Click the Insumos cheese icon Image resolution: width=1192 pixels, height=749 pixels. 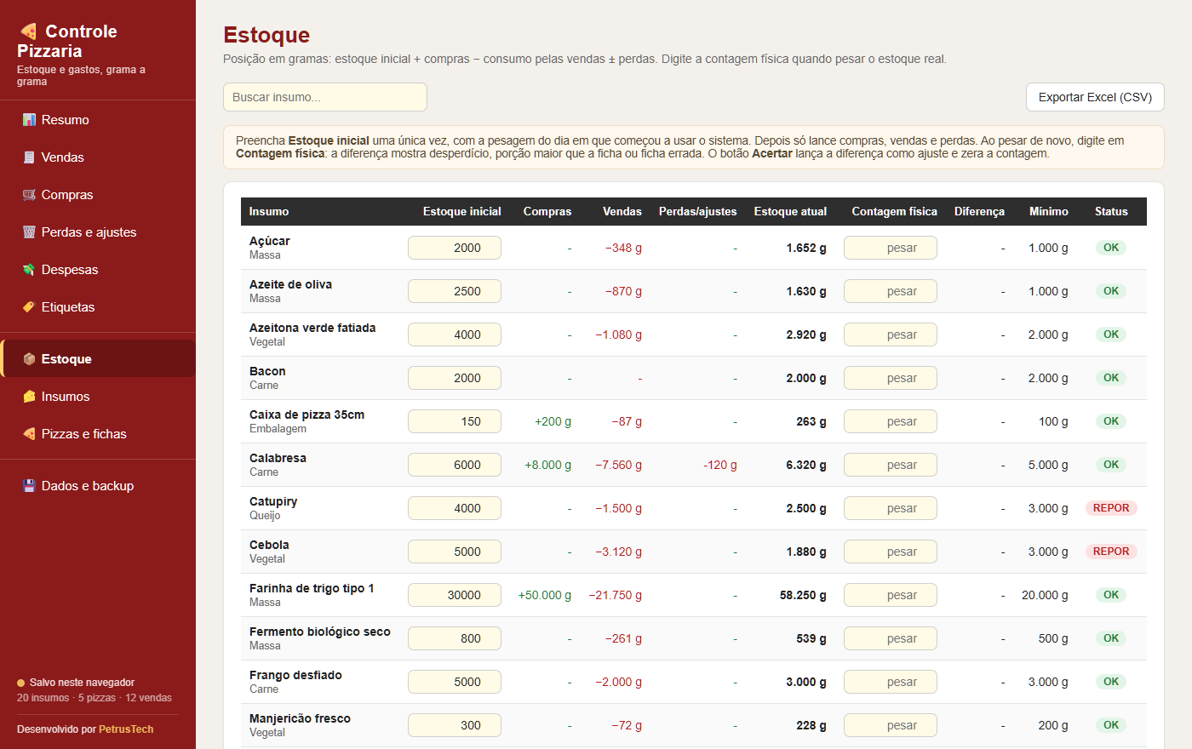29,397
